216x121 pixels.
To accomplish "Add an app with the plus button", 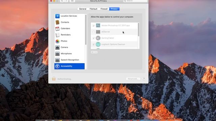I will pyautogui.click(x=92, y=52).
